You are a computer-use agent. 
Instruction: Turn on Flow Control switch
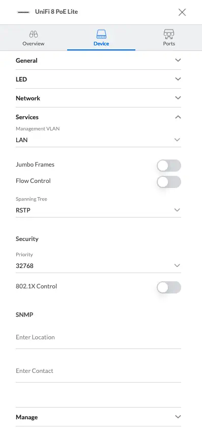tap(169, 182)
